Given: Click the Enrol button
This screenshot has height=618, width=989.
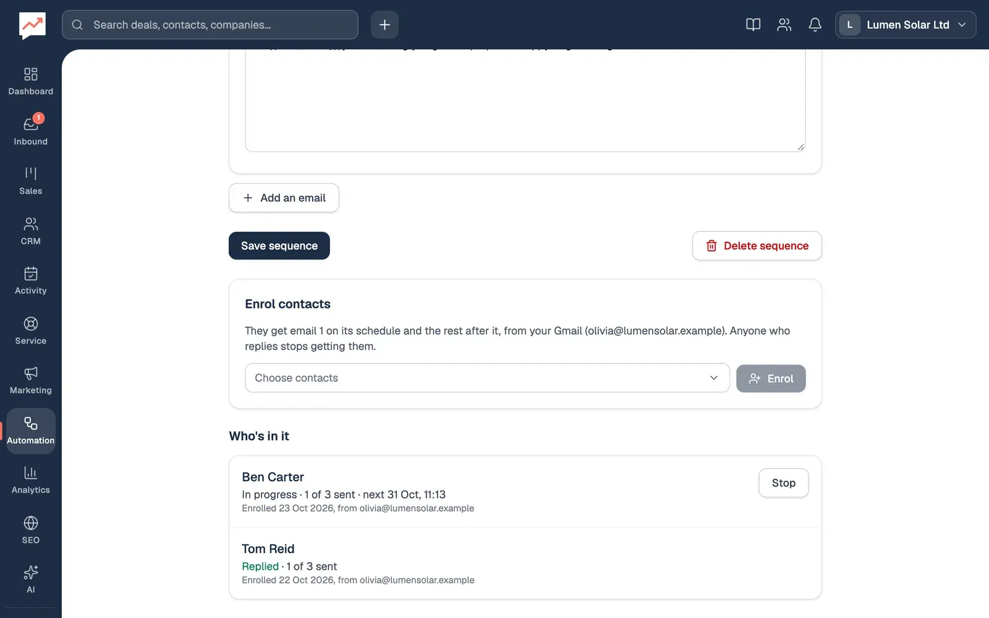Looking at the screenshot, I should (771, 378).
